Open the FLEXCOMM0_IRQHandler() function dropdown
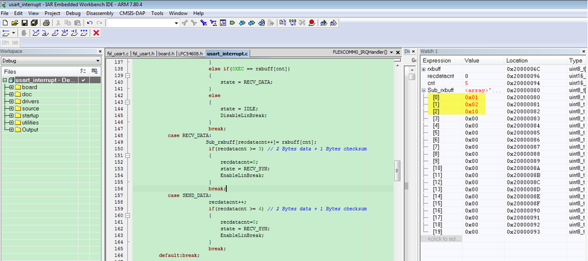Image resolution: width=588 pixels, height=261 pixels. [x=391, y=52]
